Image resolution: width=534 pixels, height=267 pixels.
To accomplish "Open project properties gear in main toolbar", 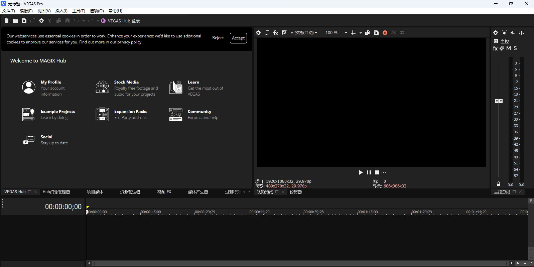I will pos(41,21).
